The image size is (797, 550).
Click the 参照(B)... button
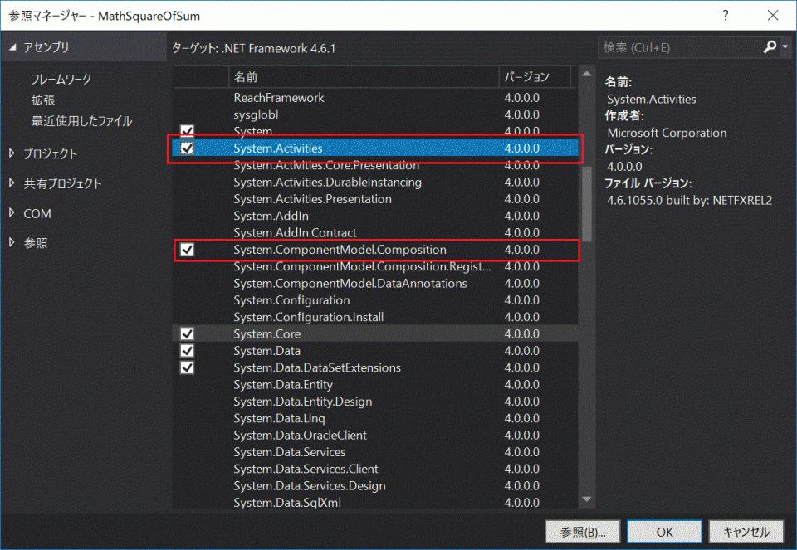[x=583, y=532]
